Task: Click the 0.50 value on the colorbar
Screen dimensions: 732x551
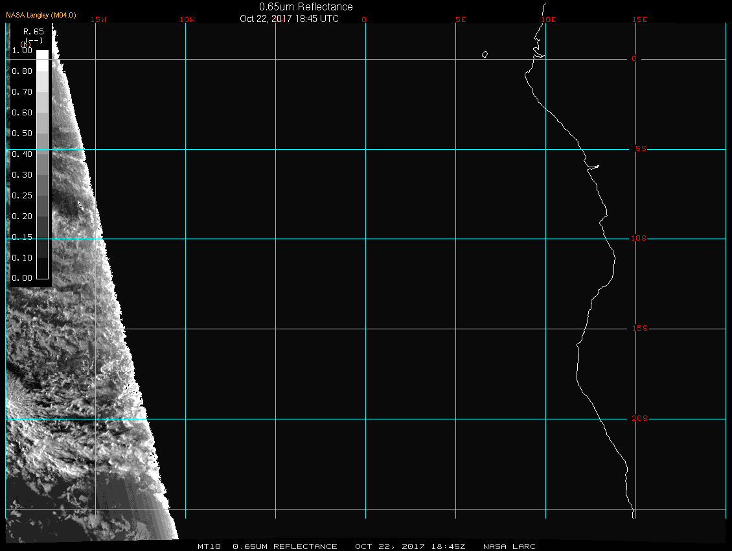Action: tap(22, 133)
